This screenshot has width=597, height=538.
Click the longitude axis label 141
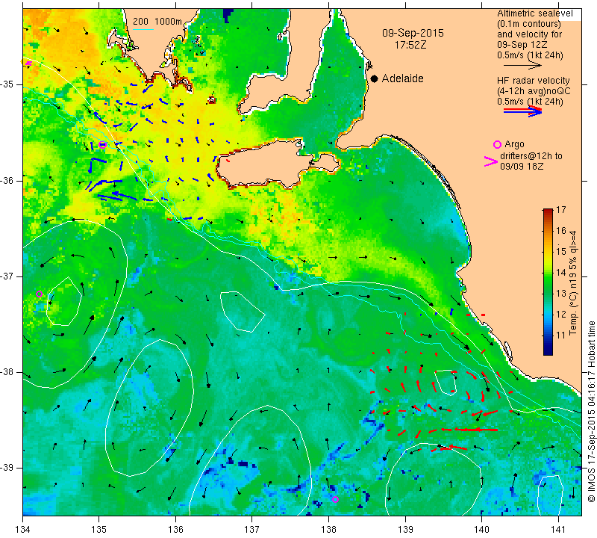(x=558, y=530)
